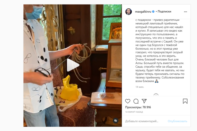Image resolution: width=197 pixels, height=131 pixels.
Task: Play the video using the center play button
Action: pyautogui.click(x=73, y=65)
